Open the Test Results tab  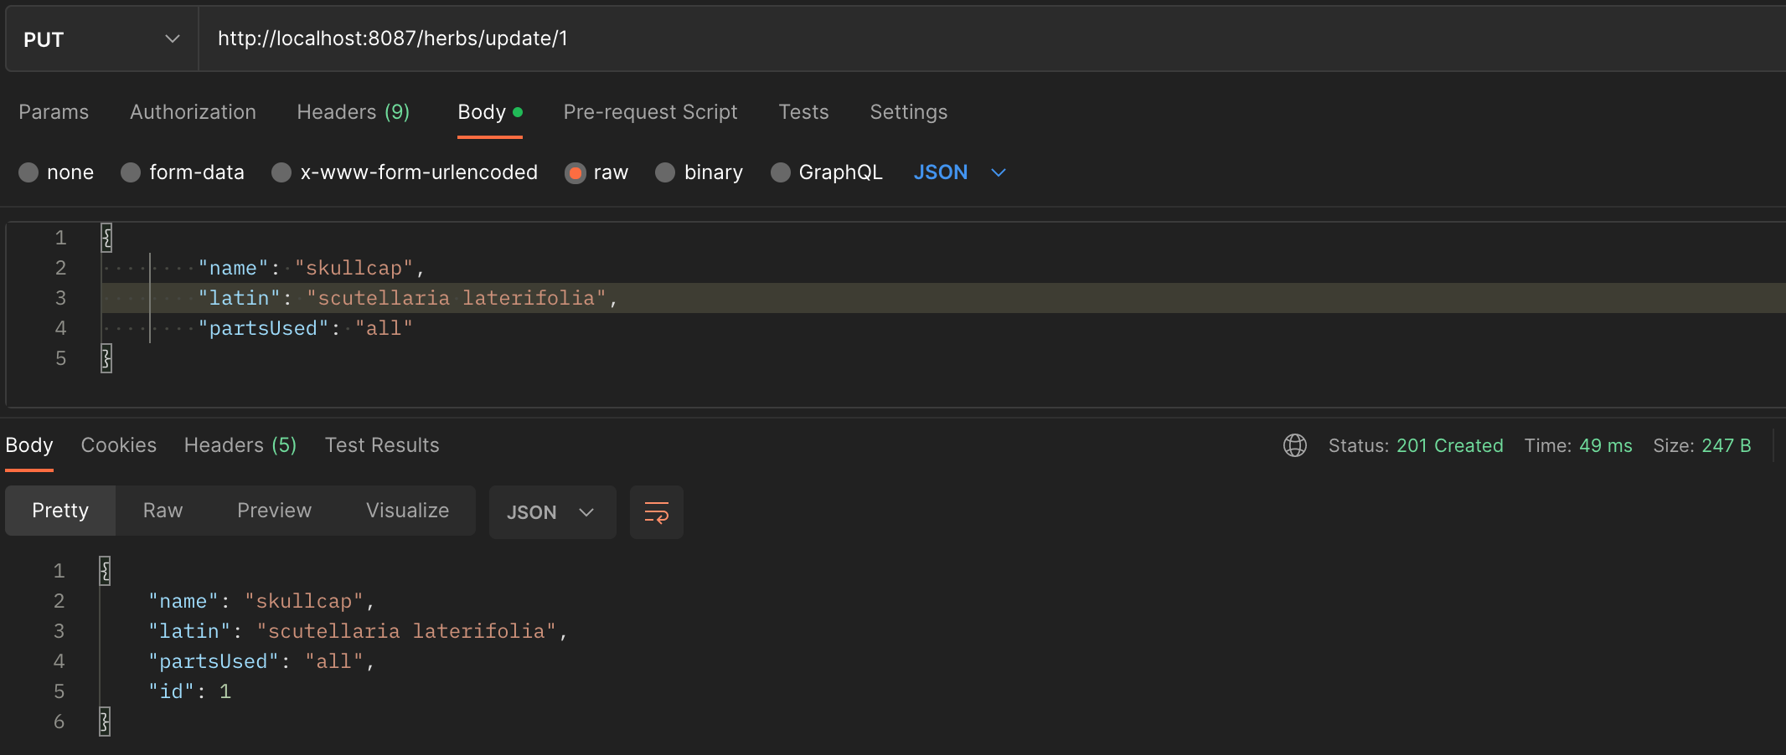coord(382,445)
